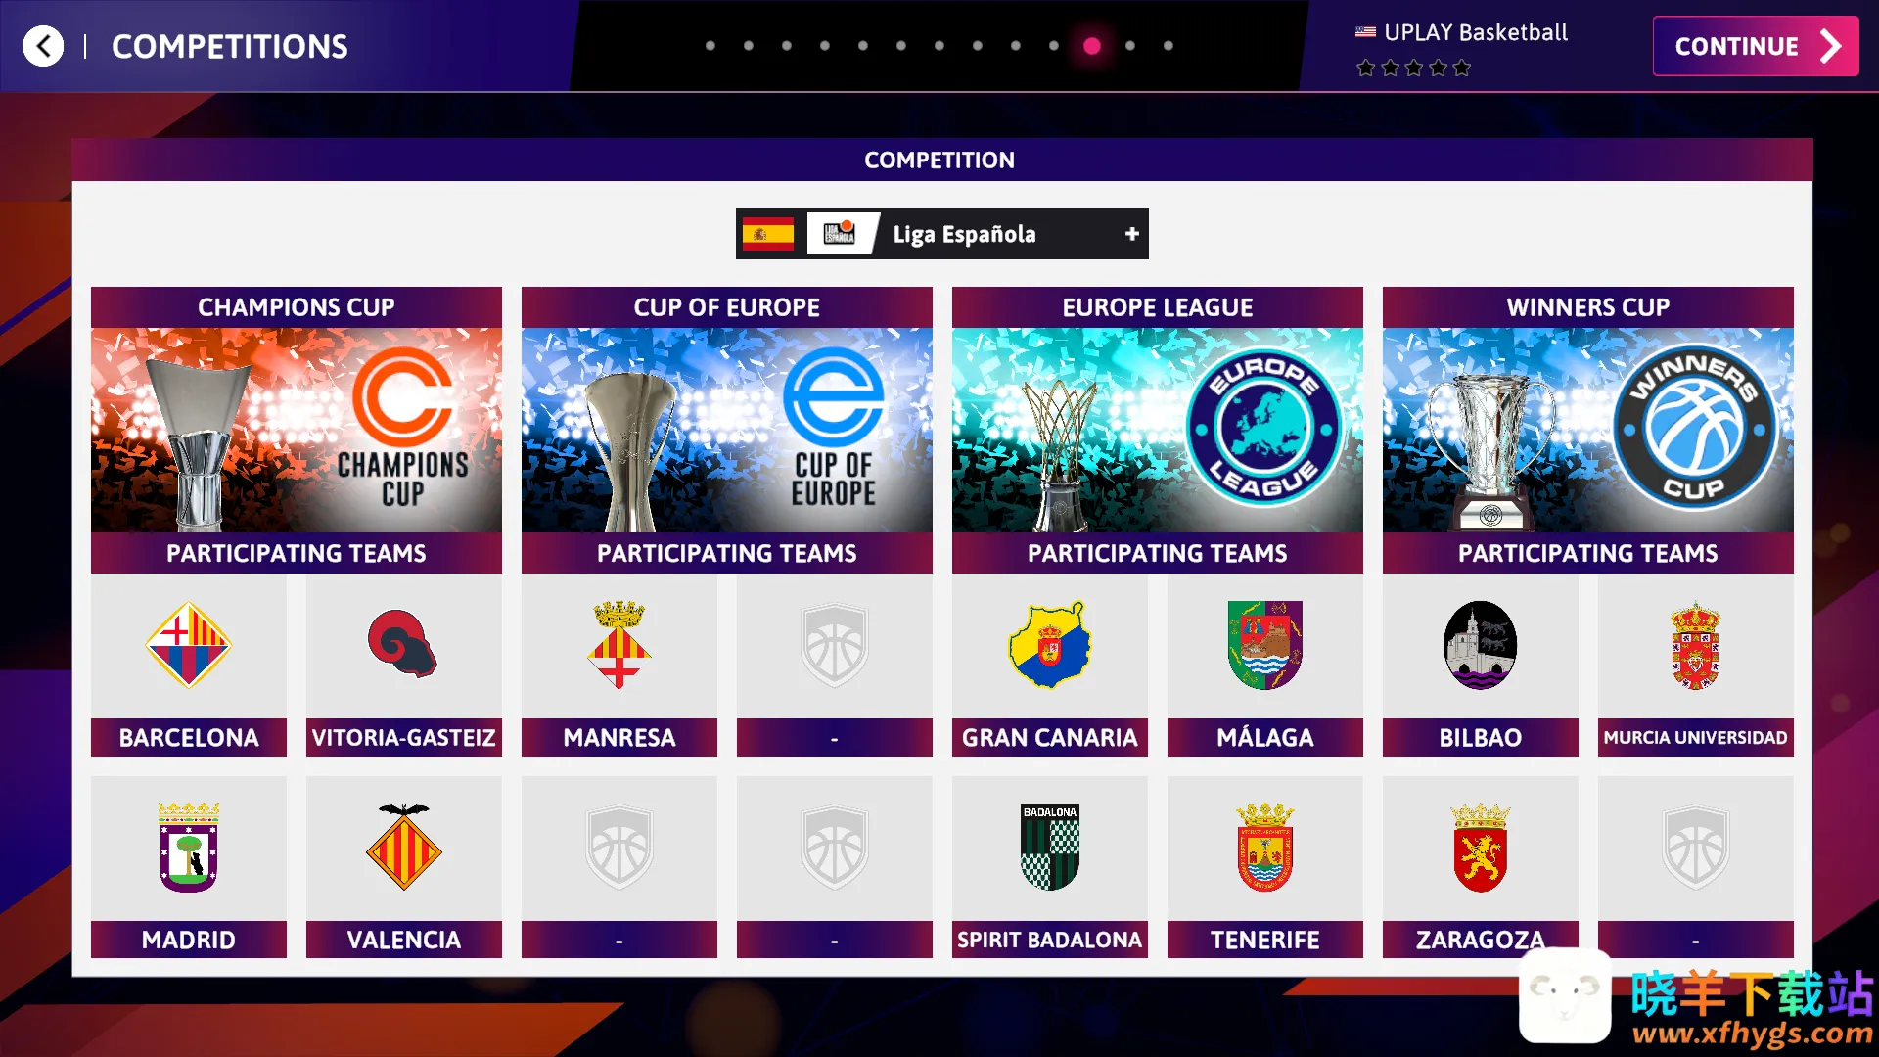Image resolution: width=1879 pixels, height=1057 pixels.
Task: Pick the Gran Canaria island crest
Action: point(1049,645)
